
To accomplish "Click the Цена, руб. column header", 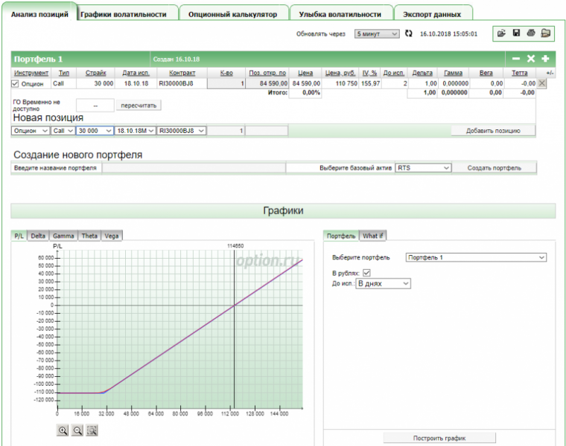I will click(x=340, y=73).
